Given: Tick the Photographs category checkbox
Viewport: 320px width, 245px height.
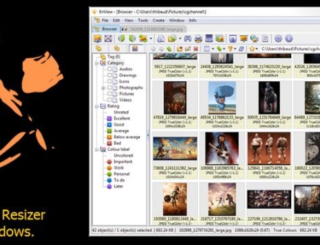Looking at the screenshot, I should (109, 88).
